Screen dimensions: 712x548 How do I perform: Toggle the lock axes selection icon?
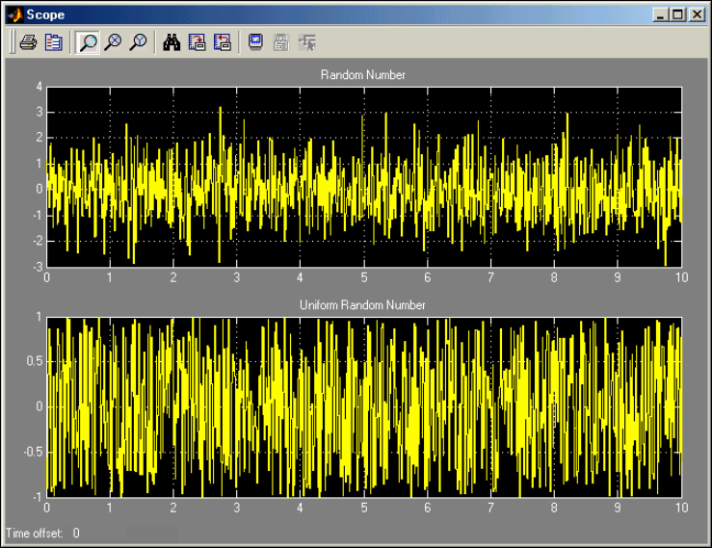[x=281, y=42]
